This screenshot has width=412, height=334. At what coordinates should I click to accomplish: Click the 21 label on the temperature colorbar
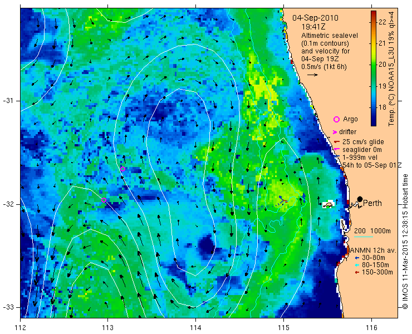(x=382, y=43)
